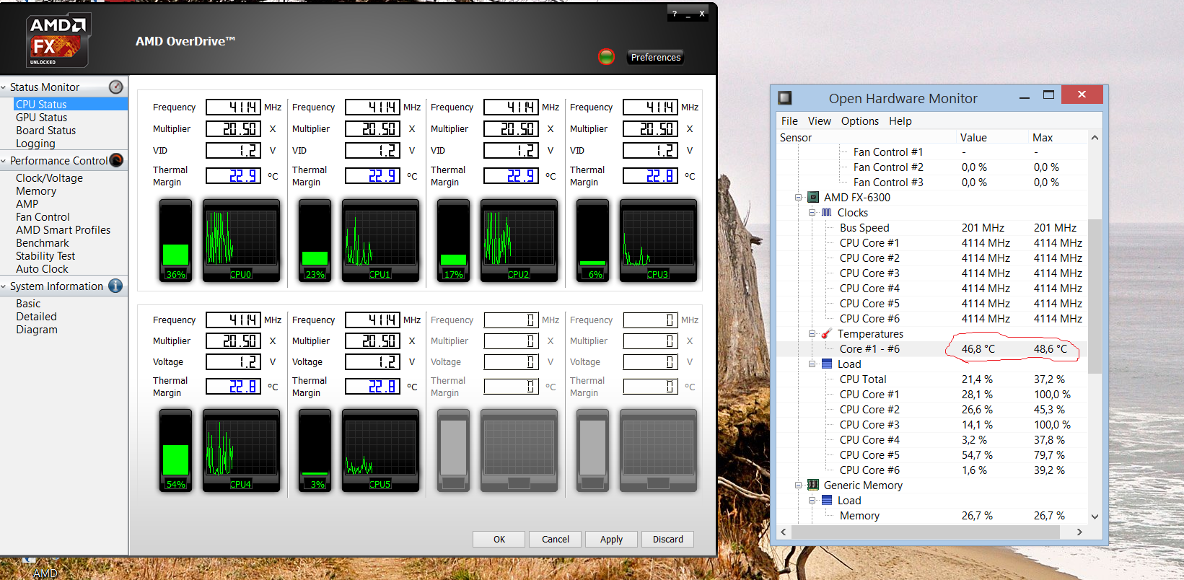Open the View menu
1184x580 pixels.
pos(819,121)
